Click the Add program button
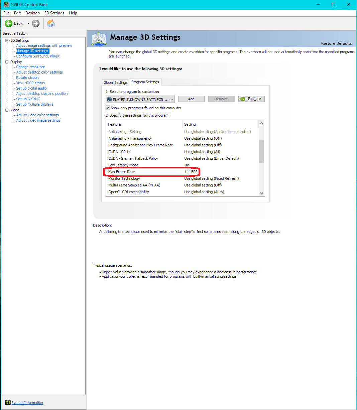357x410 pixels. 191,99
